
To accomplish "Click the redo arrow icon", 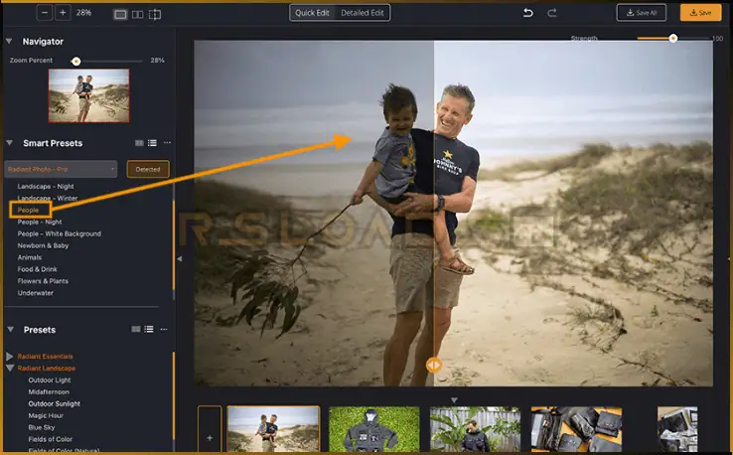I will [552, 13].
